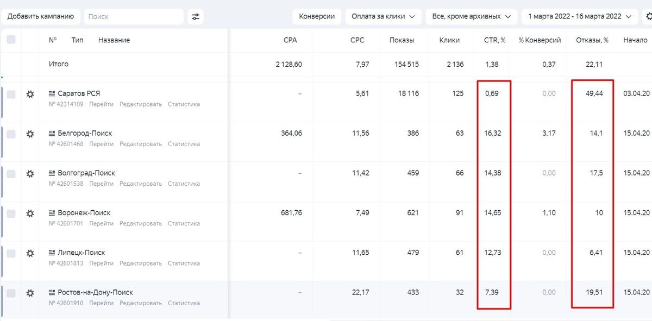Image resolution: width=652 pixels, height=321 pixels.
Task: Click Перейти under Липецк-Поиск
Action: click(102, 263)
